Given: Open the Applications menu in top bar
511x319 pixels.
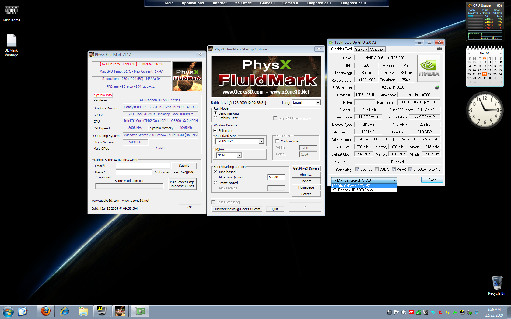Looking at the screenshot, I should tap(193, 3).
